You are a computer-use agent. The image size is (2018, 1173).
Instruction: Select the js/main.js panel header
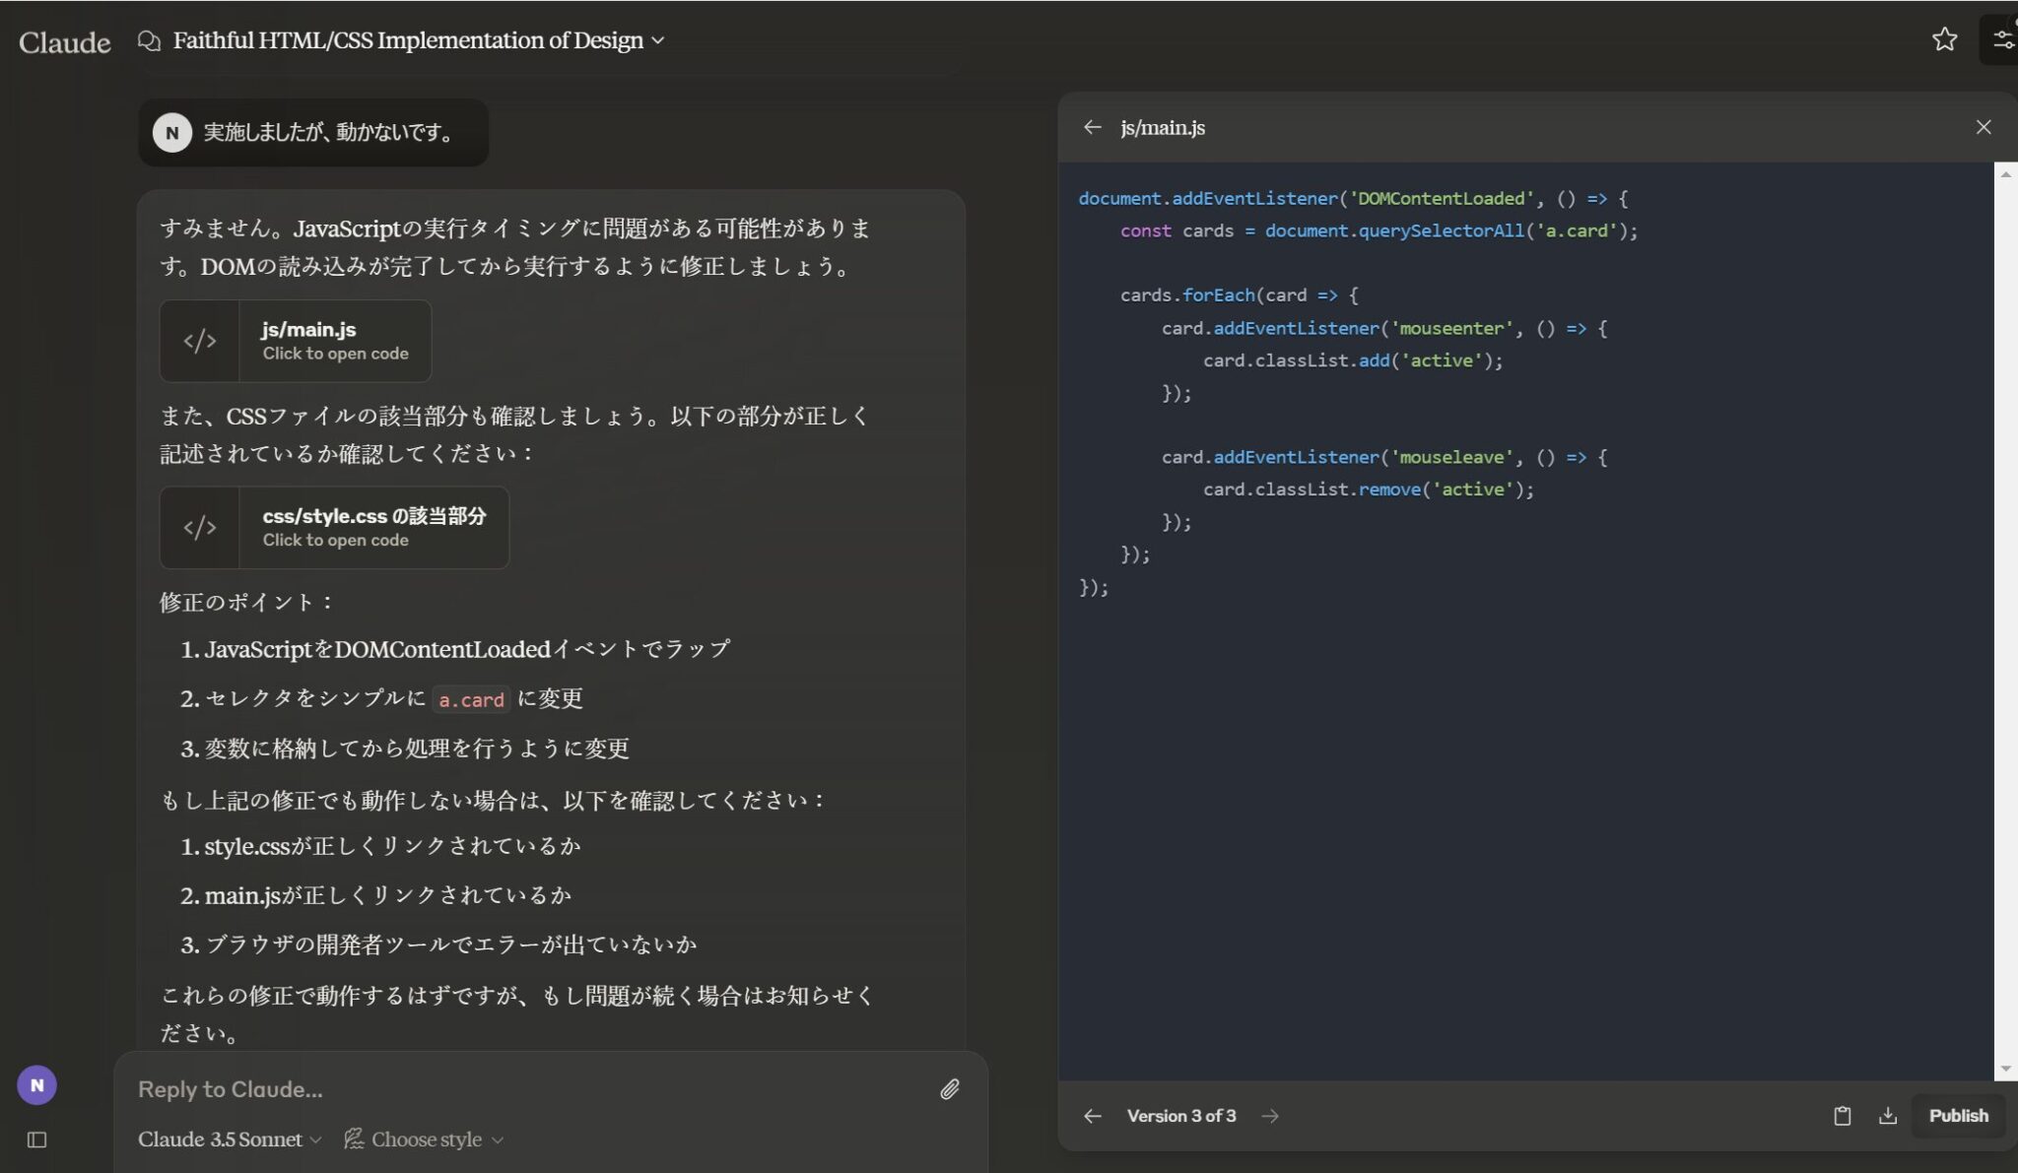(x=1163, y=127)
